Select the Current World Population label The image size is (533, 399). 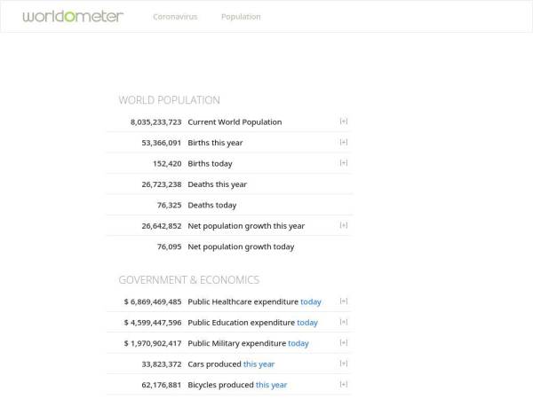click(x=235, y=121)
